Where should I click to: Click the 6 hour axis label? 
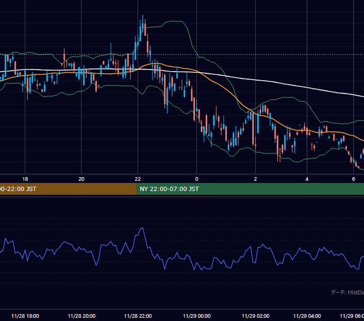coord(353,179)
